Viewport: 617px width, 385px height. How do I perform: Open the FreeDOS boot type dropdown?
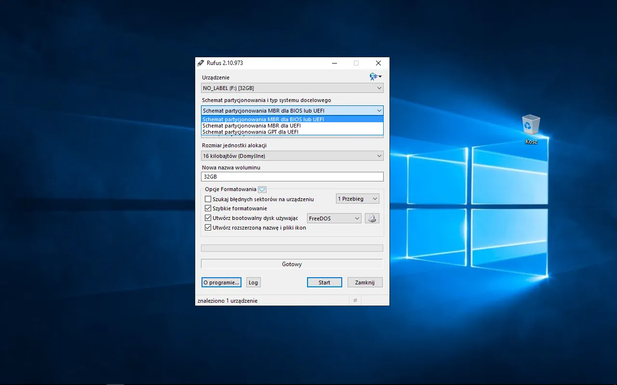click(x=334, y=218)
